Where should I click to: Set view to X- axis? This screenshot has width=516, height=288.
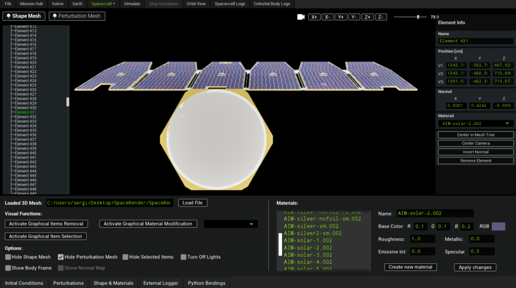tap(328, 17)
